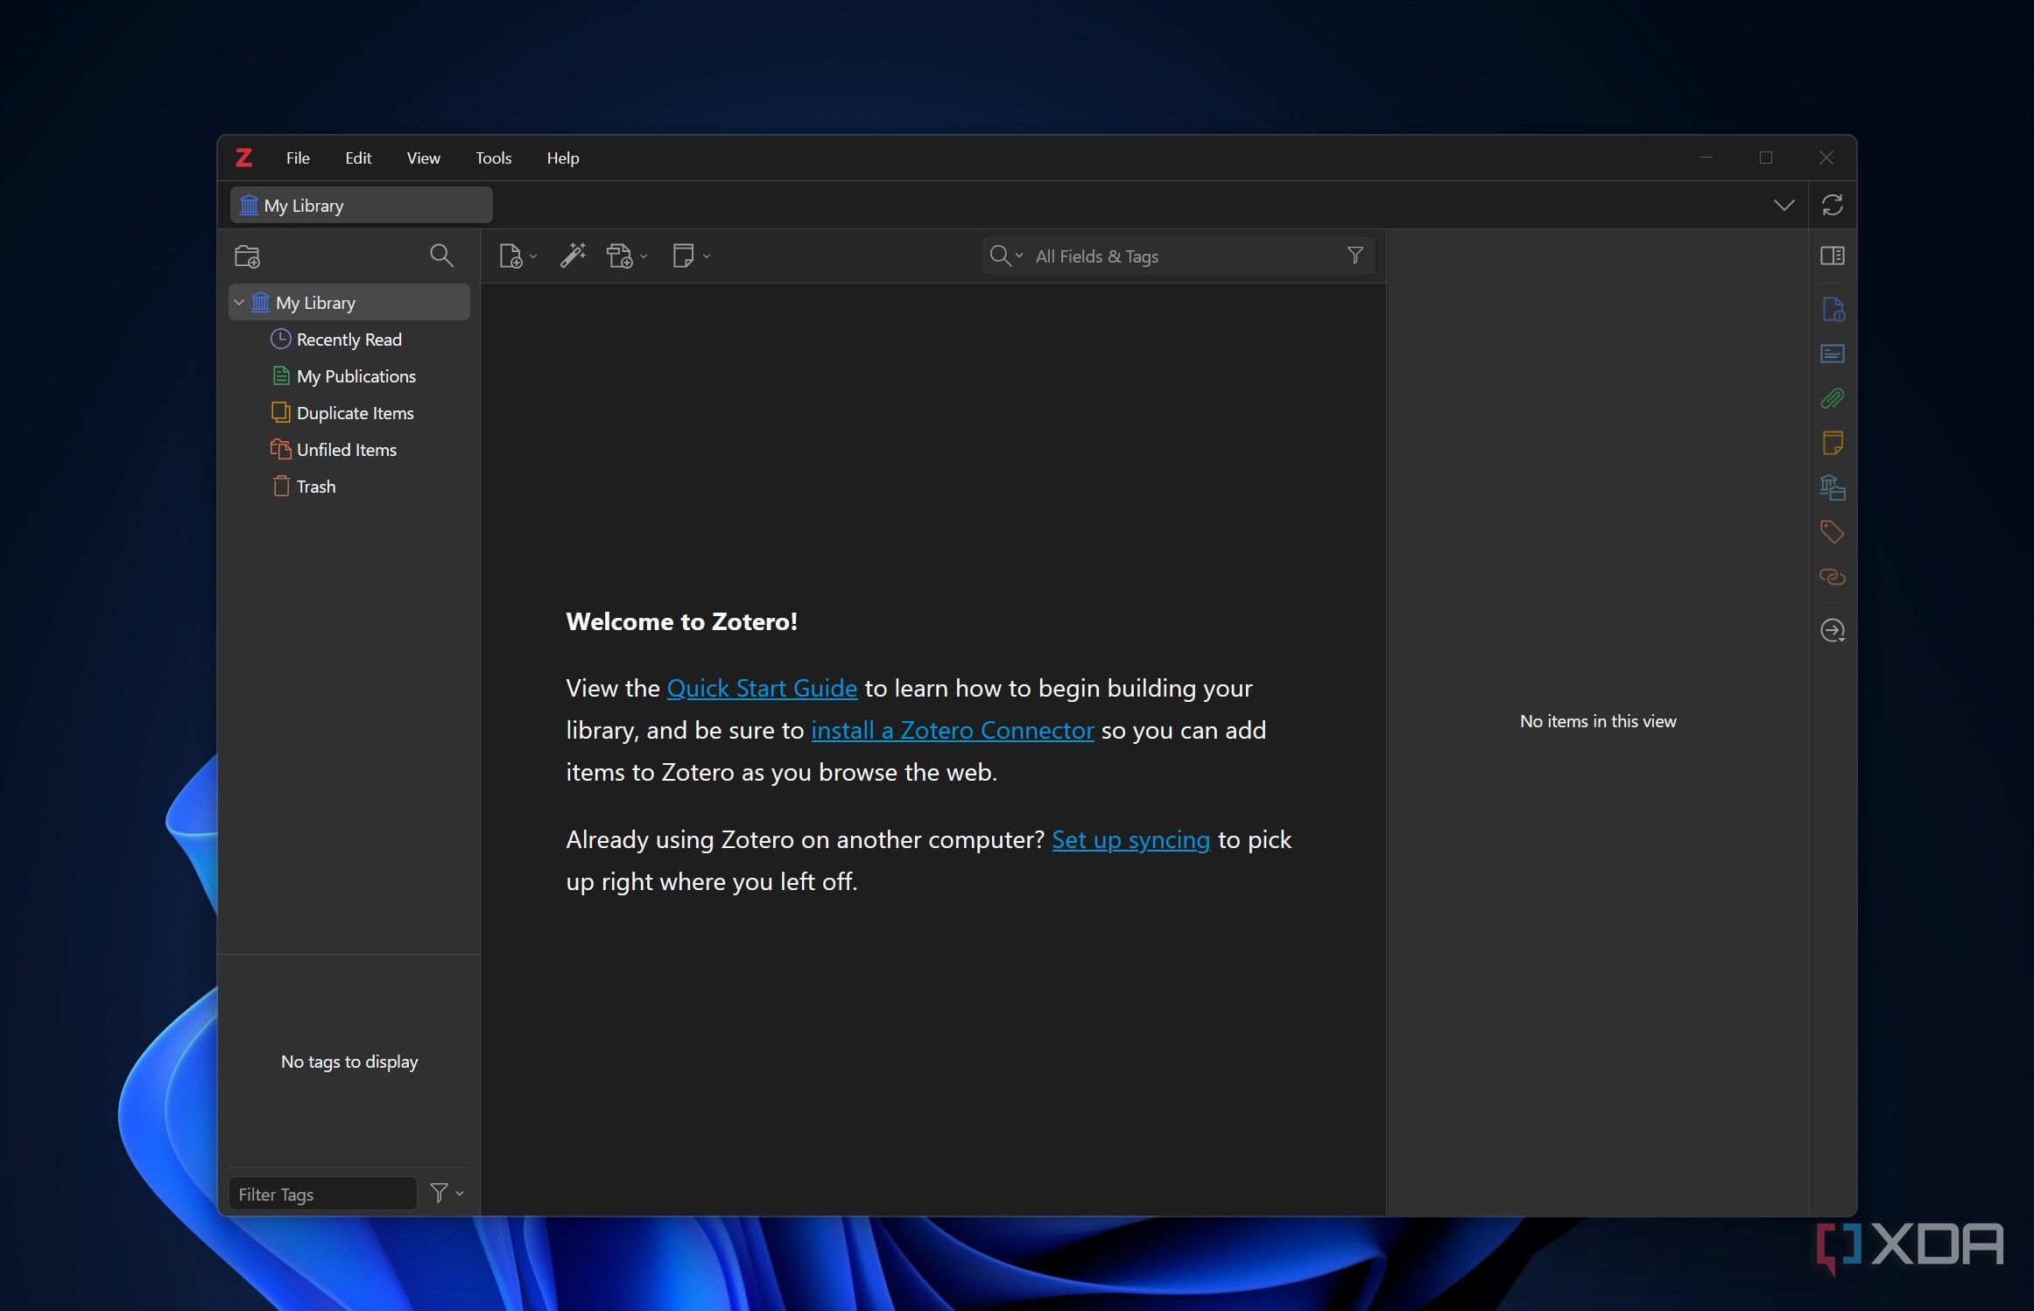This screenshot has height=1311, width=2034.
Task: Open the New Note dropdown arrow
Action: pos(707,256)
